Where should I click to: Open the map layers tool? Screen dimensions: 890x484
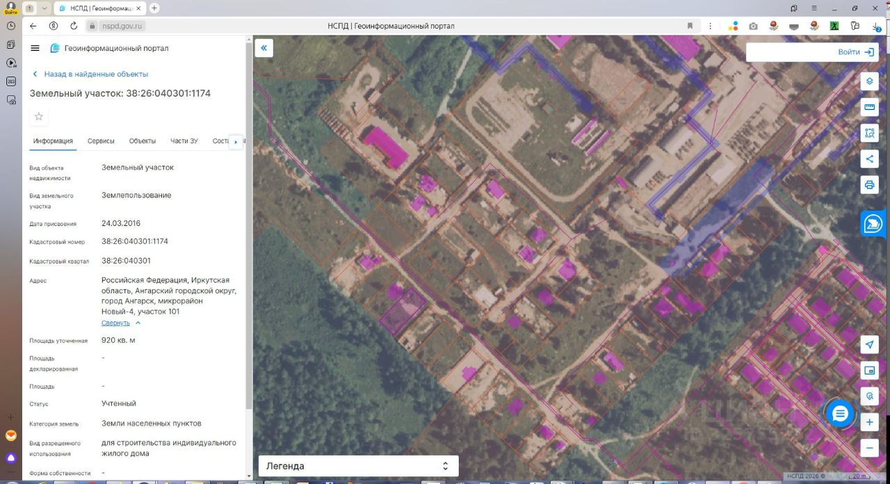pyautogui.click(x=869, y=81)
